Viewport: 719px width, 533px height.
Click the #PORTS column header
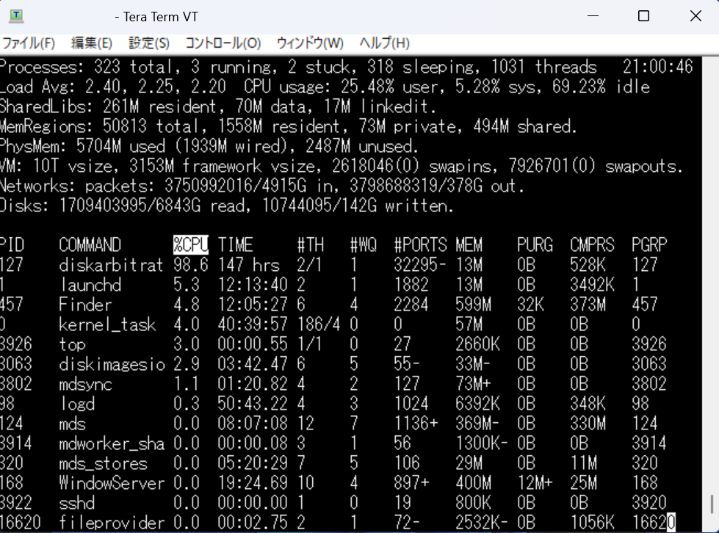(420, 244)
